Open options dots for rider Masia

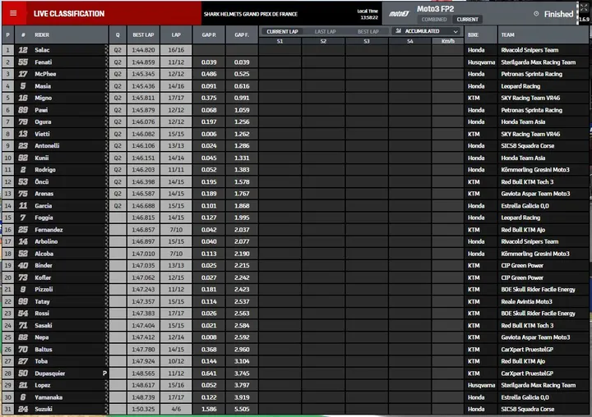pyautogui.click(x=106, y=86)
